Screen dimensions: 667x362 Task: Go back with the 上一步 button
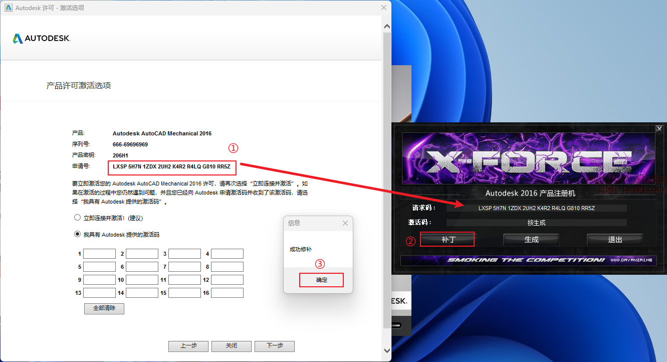tap(188, 346)
